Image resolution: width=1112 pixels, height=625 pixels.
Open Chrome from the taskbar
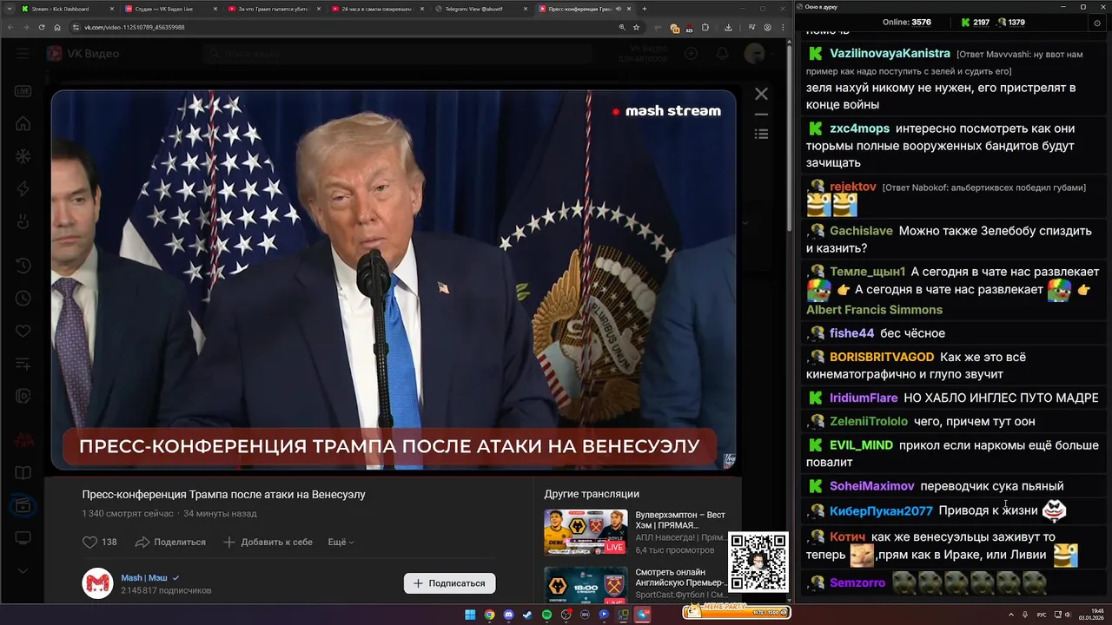(x=489, y=615)
